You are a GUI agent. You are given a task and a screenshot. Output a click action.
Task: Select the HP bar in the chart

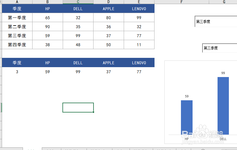(187, 117)
